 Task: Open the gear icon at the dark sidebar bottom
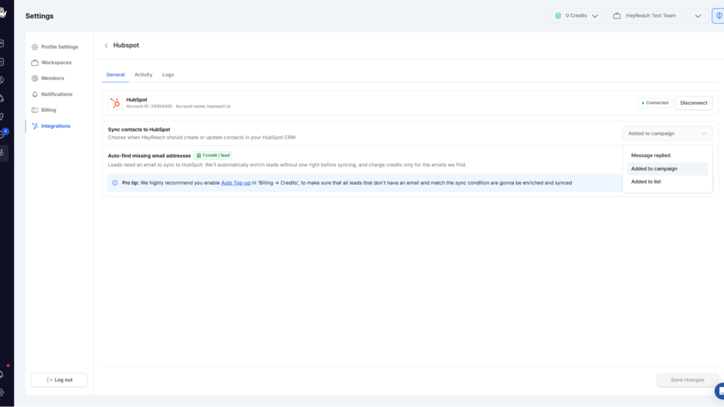tap(2, 392)
